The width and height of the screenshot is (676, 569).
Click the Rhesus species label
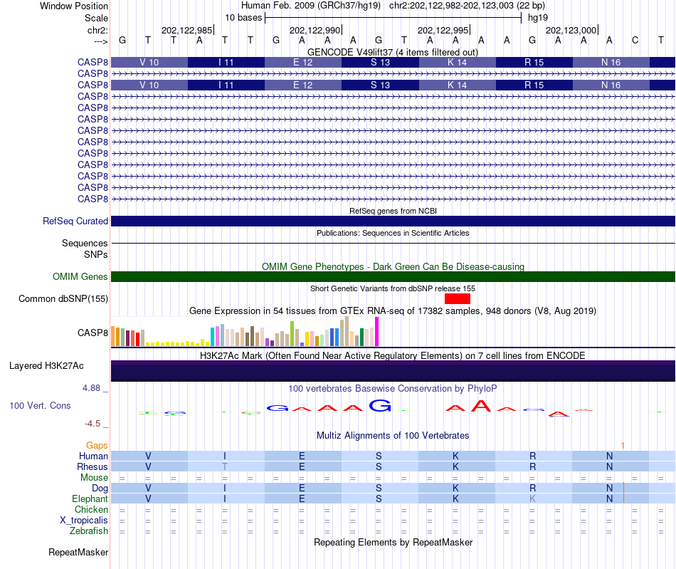(x=92, y=467)
